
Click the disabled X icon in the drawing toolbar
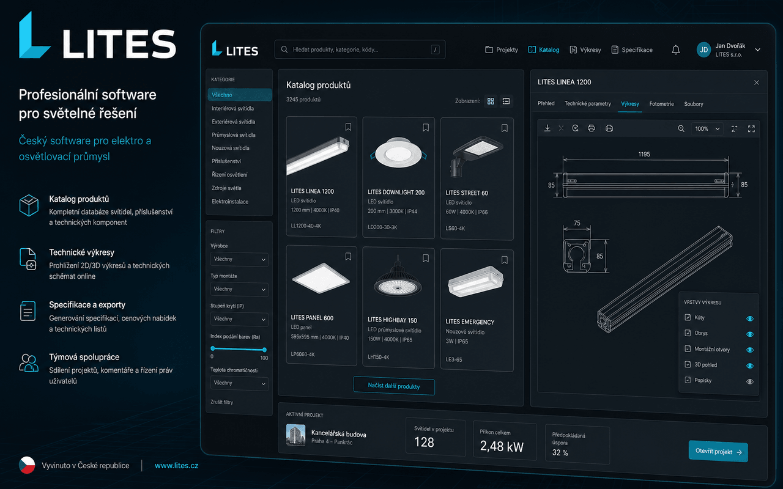[x=562, y=128]
